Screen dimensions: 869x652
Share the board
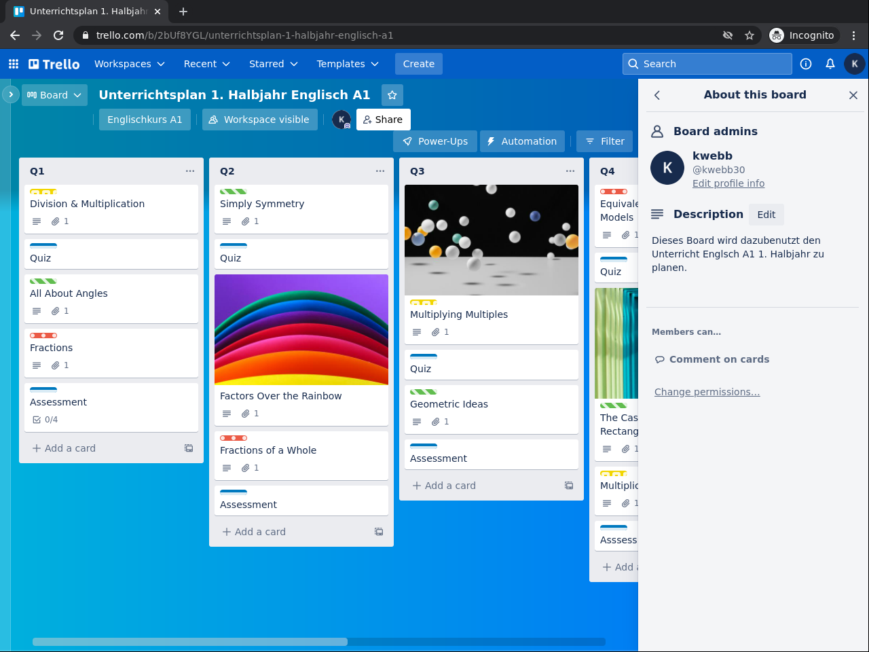click(383, 120)
